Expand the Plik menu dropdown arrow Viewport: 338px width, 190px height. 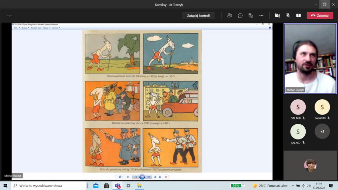point(19,28)
